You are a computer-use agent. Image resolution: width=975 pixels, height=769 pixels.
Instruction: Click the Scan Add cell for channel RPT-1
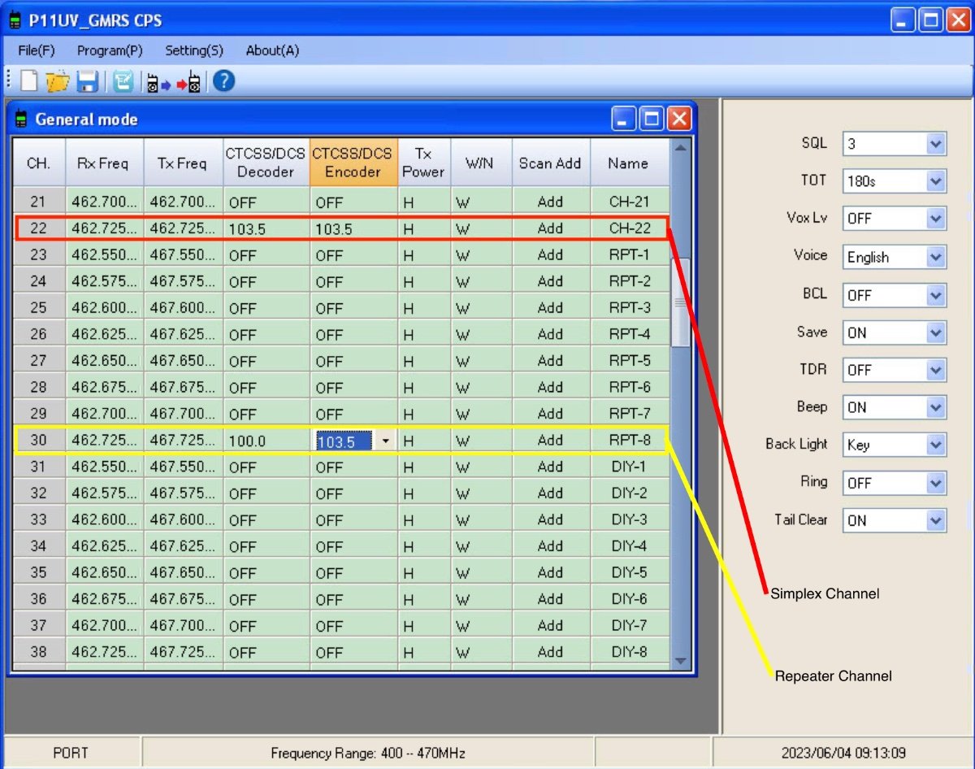550,254
